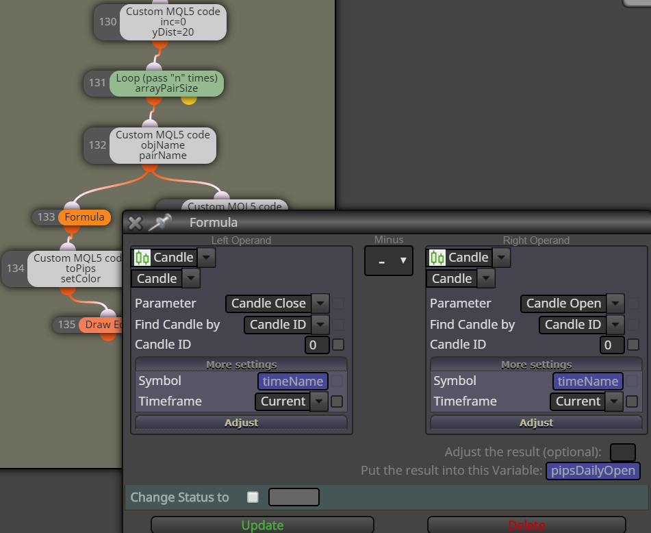Toggle checkbox beside Left Operand Timeframe
Screen dimensions: 651x533
point(337,401)
